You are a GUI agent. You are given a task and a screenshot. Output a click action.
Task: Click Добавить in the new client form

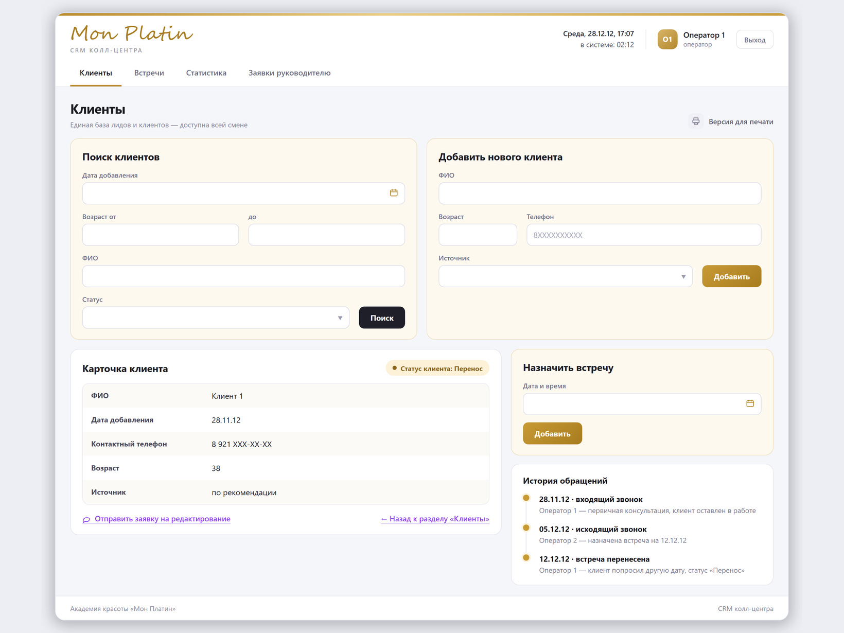[x=731, y=276]
